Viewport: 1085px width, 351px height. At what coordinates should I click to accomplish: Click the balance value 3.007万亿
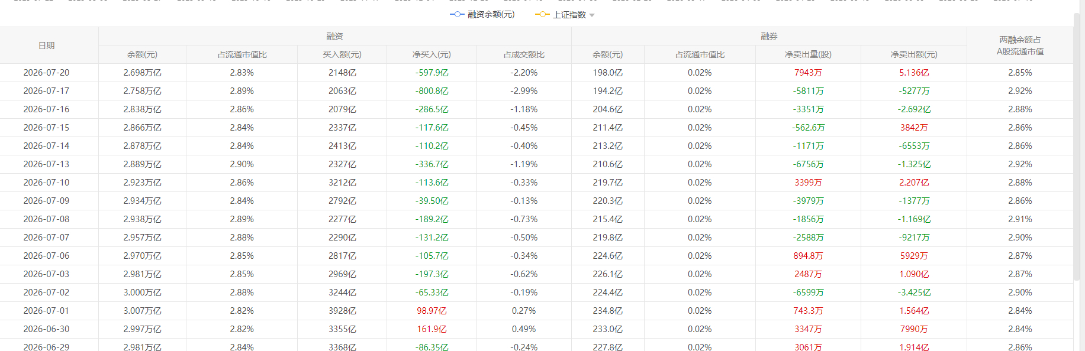(142, 311)
